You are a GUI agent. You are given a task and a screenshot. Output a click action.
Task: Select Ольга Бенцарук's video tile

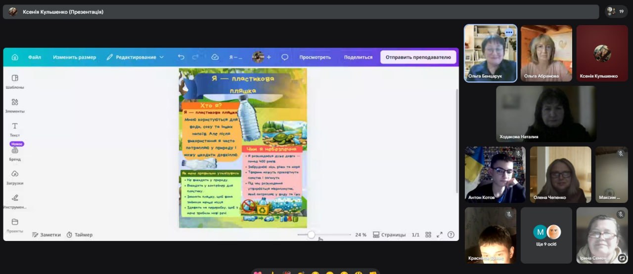(491, 53)
